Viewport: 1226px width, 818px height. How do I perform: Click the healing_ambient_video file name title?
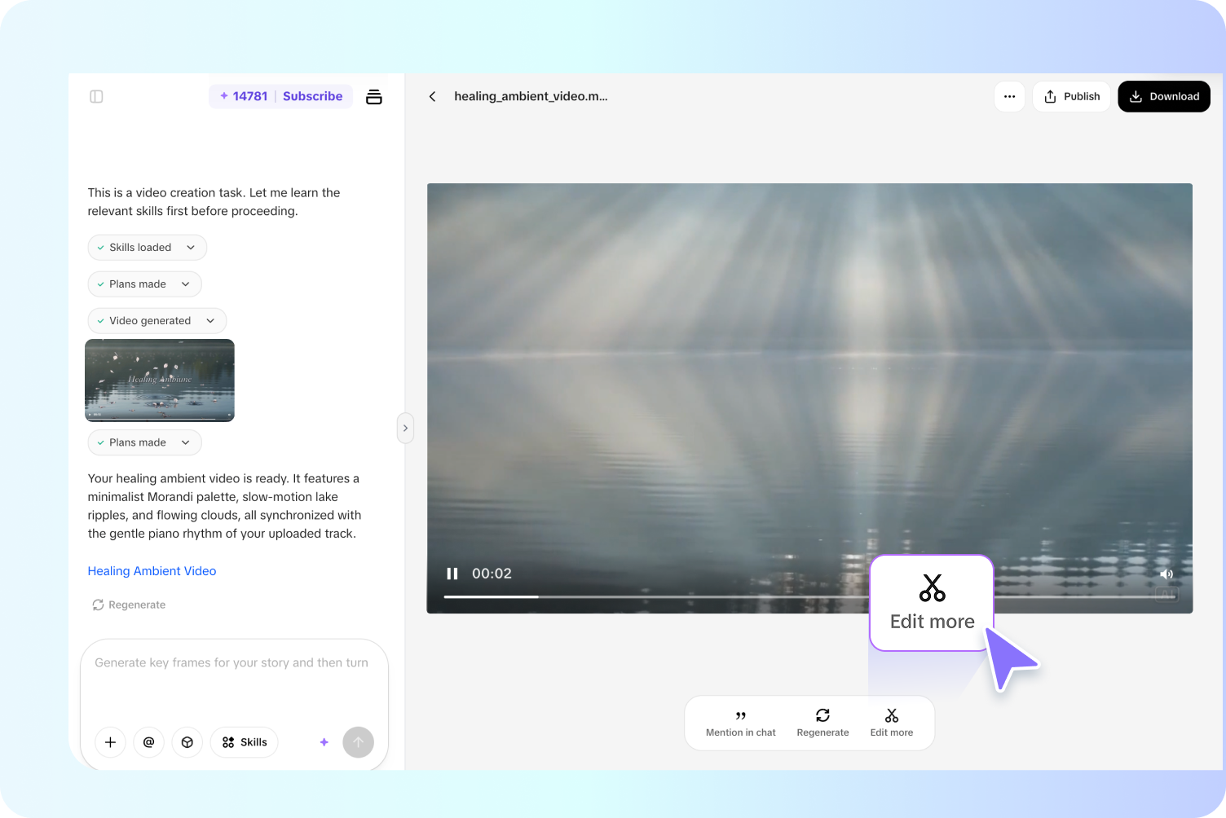[531, 96]
